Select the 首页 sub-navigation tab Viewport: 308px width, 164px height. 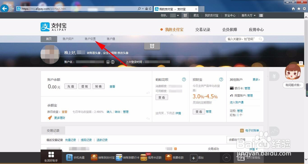[x=49, y=39]
